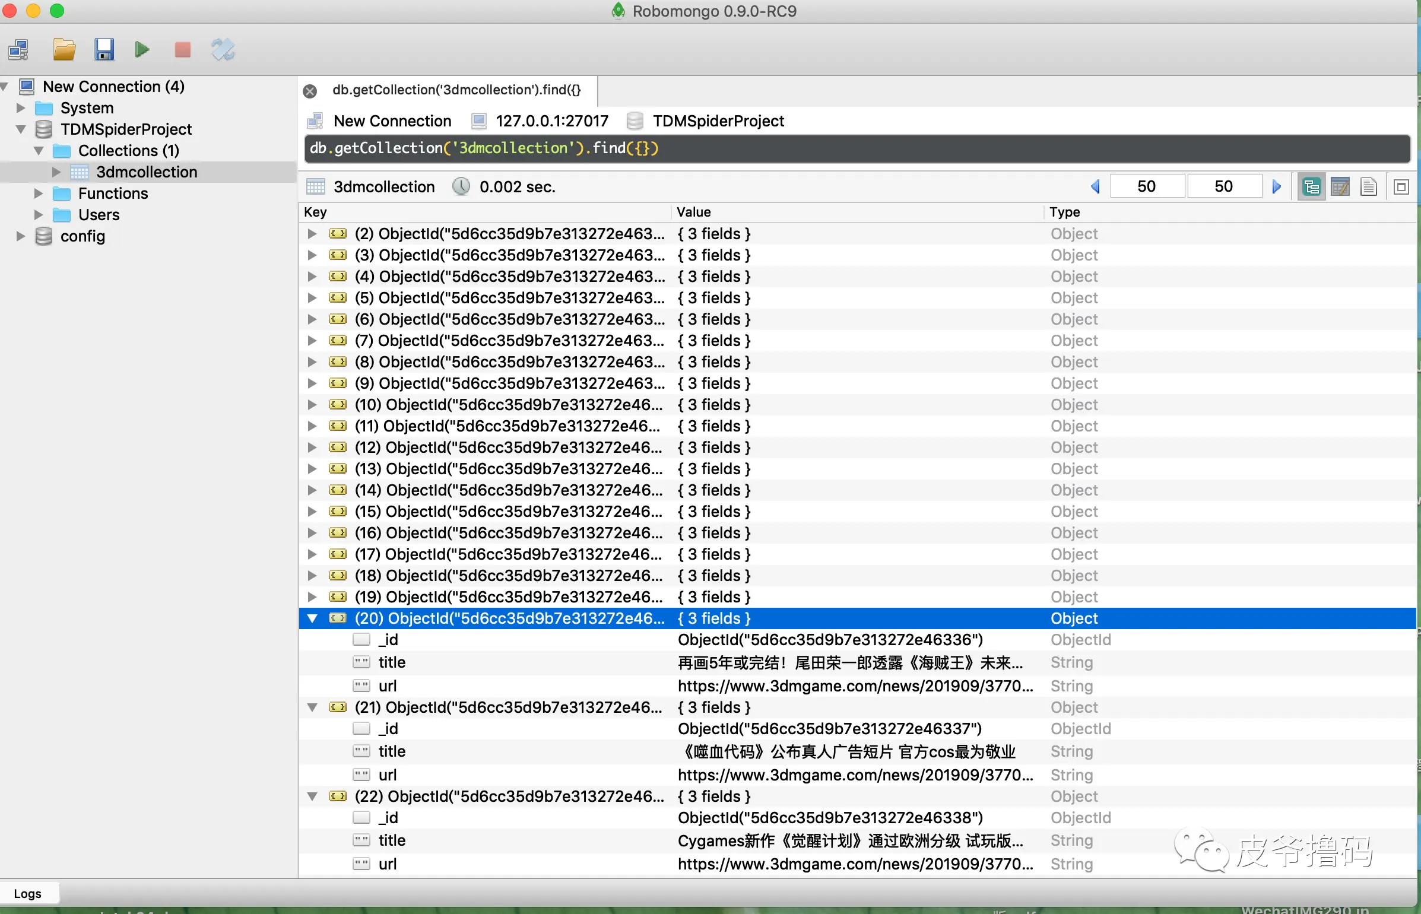1421x914 pixels.
Task: Click the maximize output panel icon
Action: click(x=1401, y=187)
